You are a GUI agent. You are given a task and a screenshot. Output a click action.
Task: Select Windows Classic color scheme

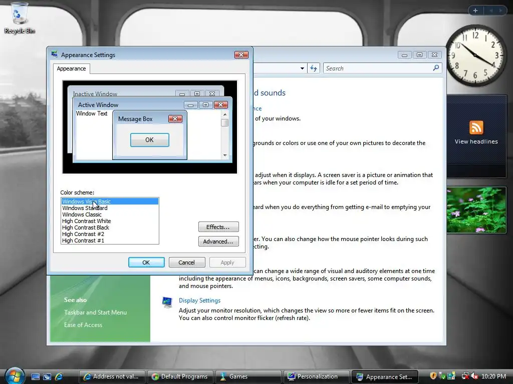coord(110,214)
